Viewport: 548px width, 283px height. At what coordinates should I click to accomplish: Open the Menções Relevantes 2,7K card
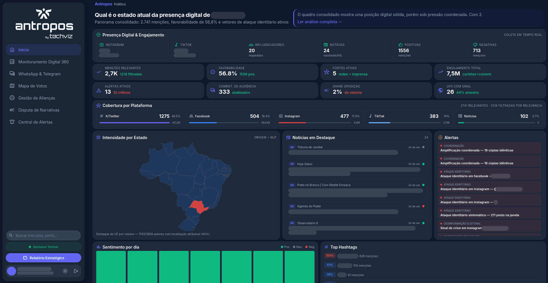pos(148,72)
